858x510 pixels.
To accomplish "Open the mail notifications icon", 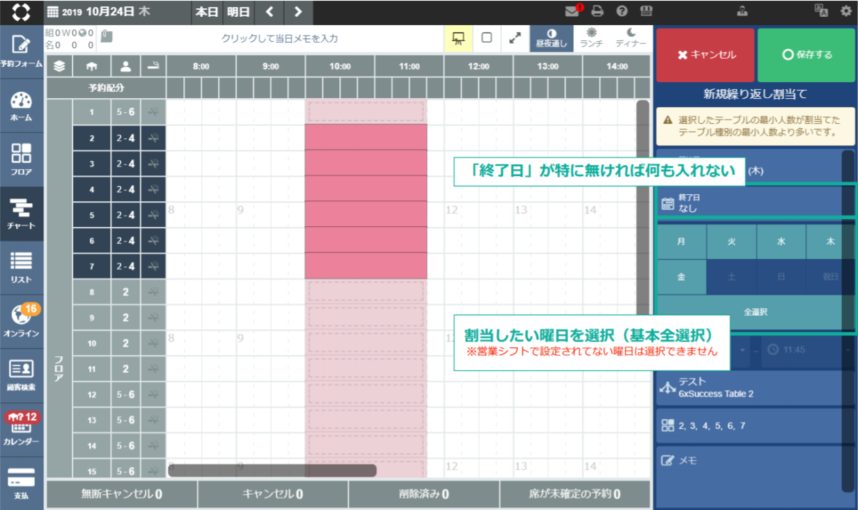I will (572, 11).
